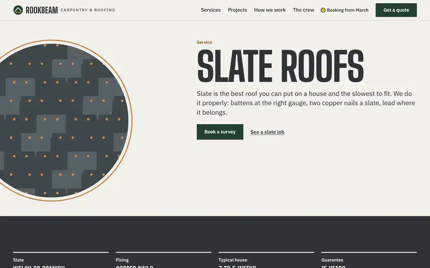Click the Fixing label in dark band
Viewport: 430px width, 268px height.
[x=122, y=260]
